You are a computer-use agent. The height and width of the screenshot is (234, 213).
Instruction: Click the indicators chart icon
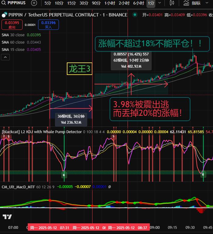pyautogui.click(x=186, y=3)
